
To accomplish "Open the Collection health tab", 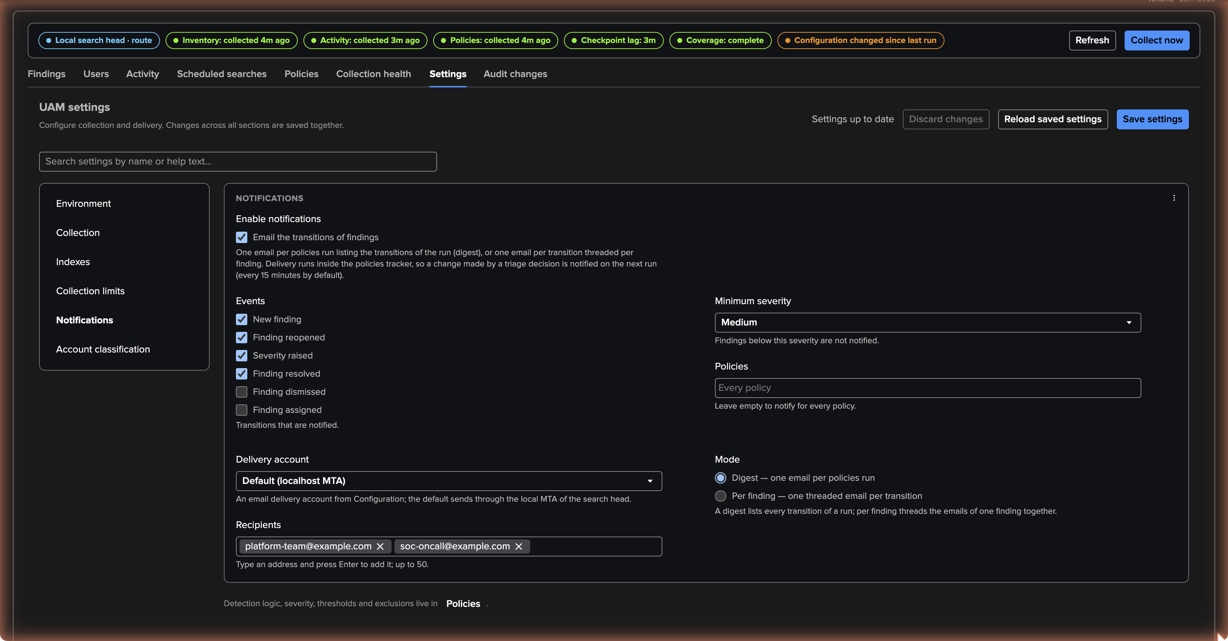I will (x=373, y=74).
